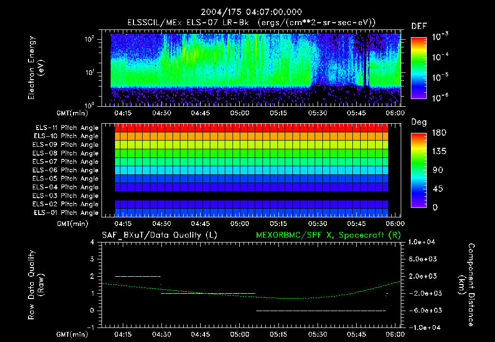Click the spectrogram panel's GMT(min) label
This screenshot has width=495, height=342.
pos(73,113)
